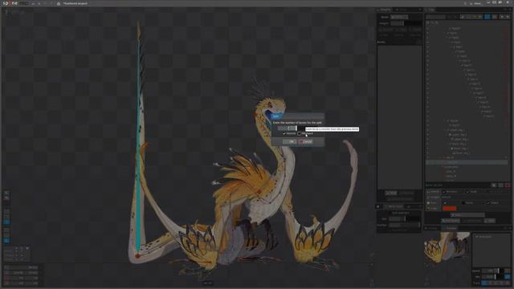Select the blue track button in Preview

[x=485, y=283]
